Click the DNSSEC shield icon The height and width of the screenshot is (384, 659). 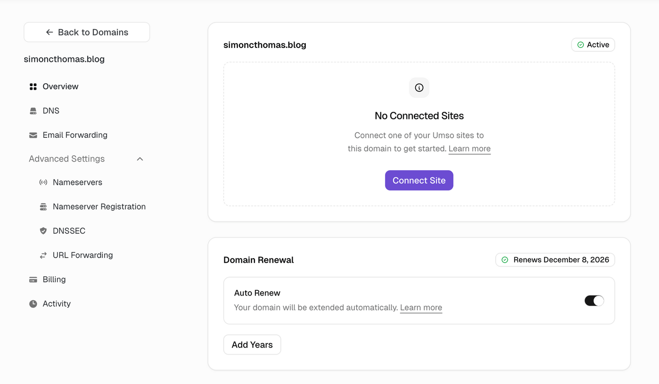click(44, 231)
